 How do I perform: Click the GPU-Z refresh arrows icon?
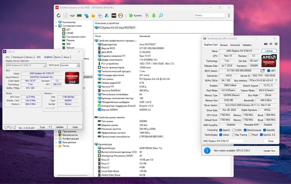[x=271, y=44]
